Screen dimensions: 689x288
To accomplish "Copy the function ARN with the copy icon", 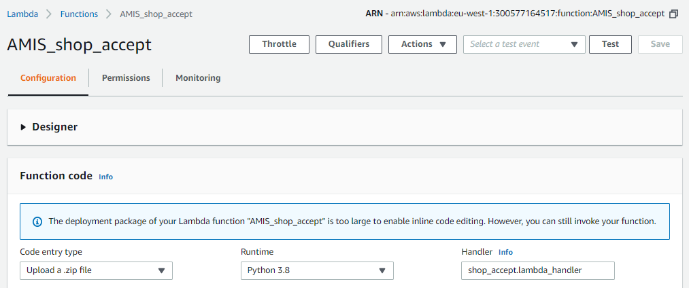I will coord(674,14).
